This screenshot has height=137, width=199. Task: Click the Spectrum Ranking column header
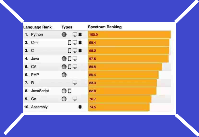tap(105, 27)
